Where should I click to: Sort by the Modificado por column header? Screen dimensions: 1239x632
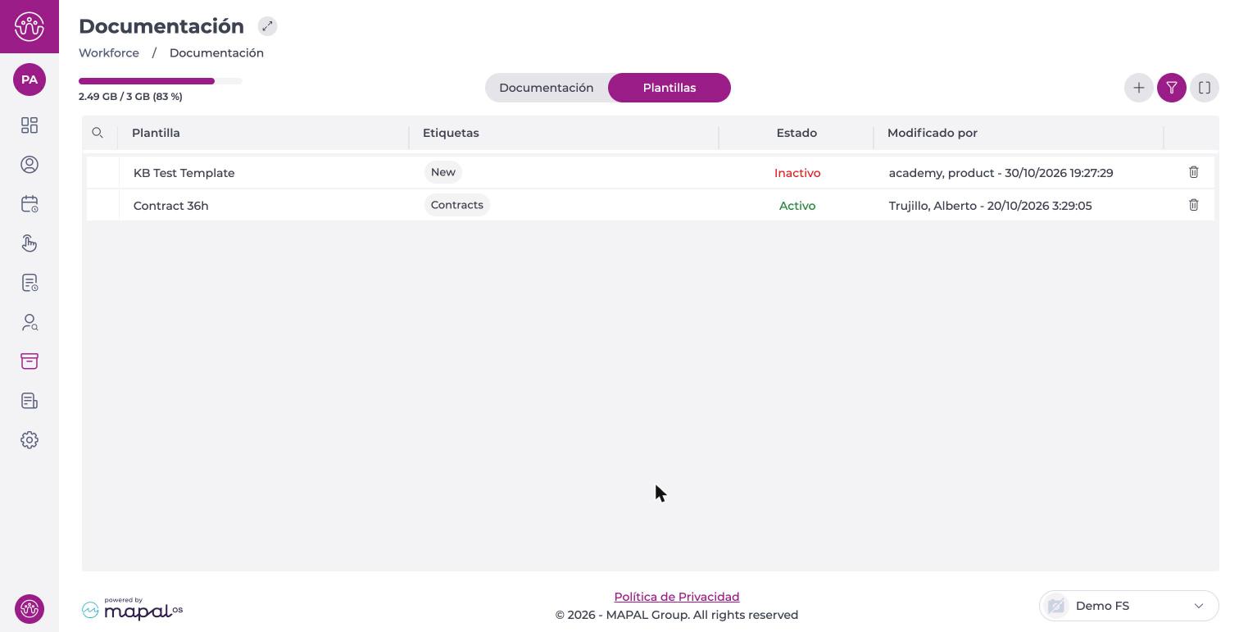(933, 133)
